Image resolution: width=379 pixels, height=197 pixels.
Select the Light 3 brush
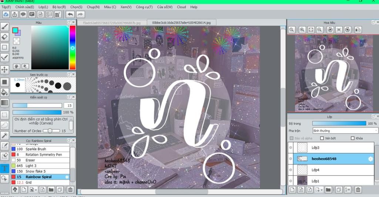tap(40, 166)
